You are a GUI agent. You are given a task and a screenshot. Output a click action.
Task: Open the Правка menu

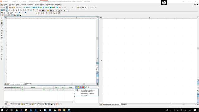click(12, 5)
